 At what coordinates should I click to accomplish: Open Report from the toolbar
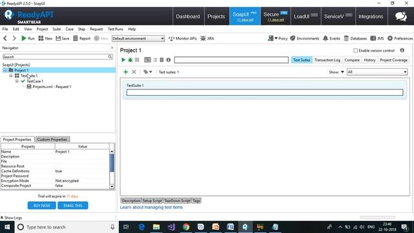[82, 38]
